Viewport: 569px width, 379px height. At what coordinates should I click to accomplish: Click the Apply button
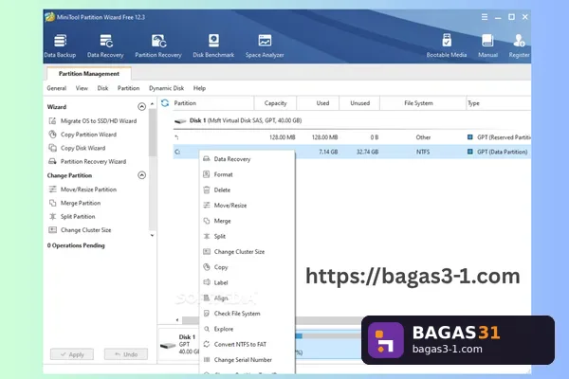tap(72, 354)
